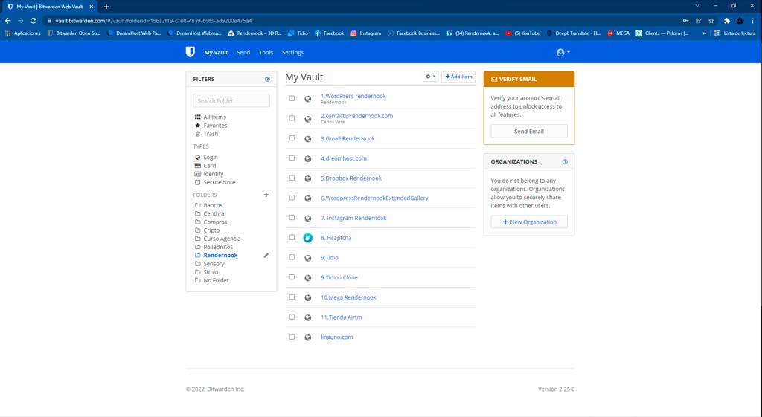This screenshot has height=417, width=762.
Task: Click the Secure Note icon
Action: (x=198, y=182)
